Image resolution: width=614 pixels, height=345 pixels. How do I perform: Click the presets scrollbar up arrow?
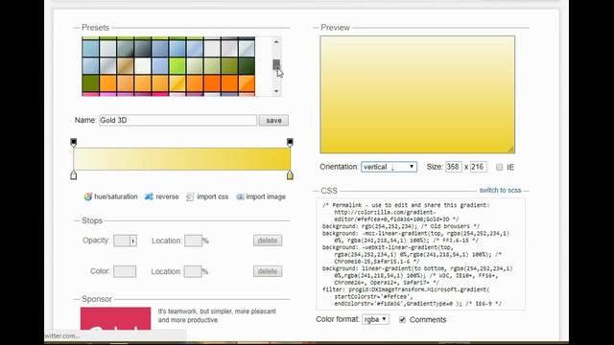276,42
